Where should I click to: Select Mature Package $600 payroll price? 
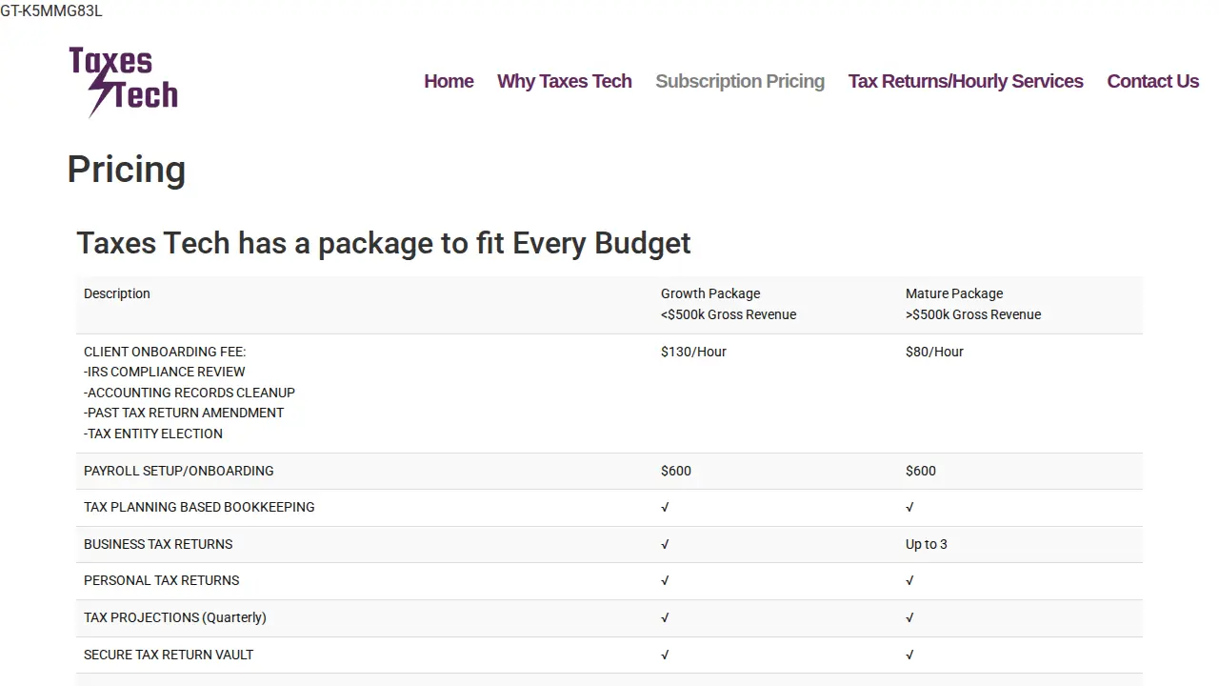coord(921,471)
